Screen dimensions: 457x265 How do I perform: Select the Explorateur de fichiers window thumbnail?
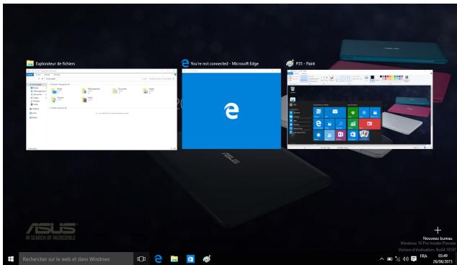click(102, 109)
